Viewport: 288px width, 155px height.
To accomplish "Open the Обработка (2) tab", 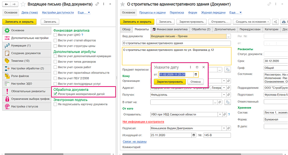I will click(x=201, y=29).
